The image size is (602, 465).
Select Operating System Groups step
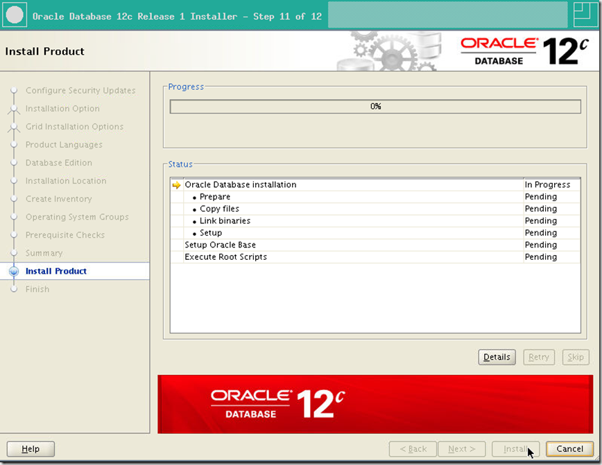(77, 217)
